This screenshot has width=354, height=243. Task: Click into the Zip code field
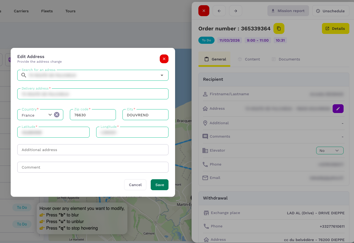93,115
